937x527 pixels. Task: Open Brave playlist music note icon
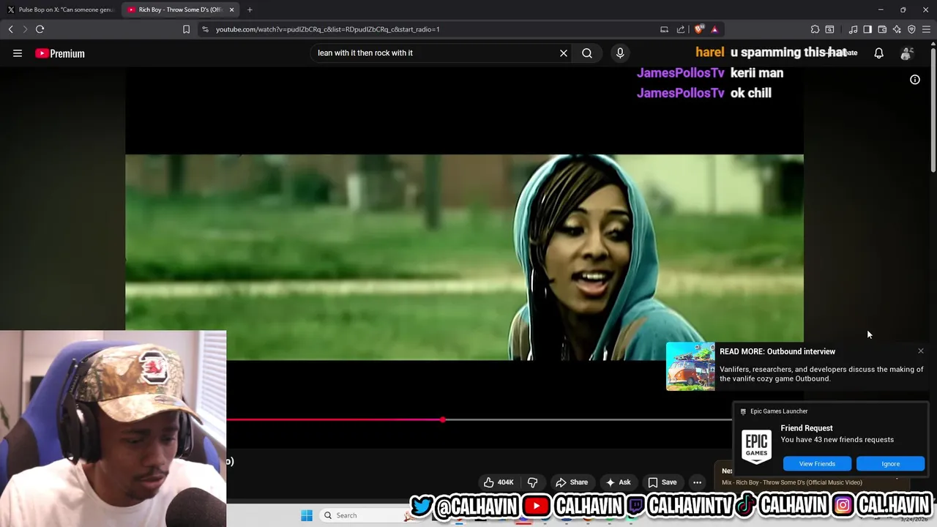(x=853, y=29)
